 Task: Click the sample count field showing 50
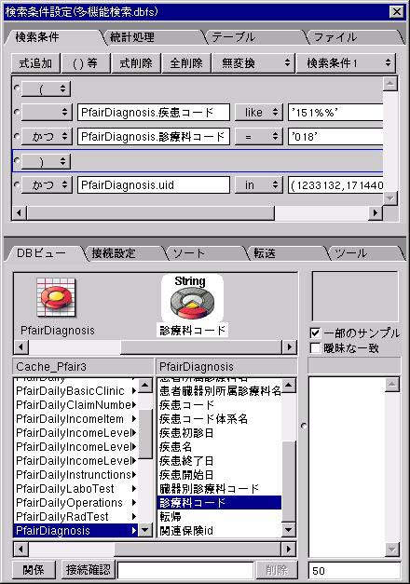pos(354,571)
